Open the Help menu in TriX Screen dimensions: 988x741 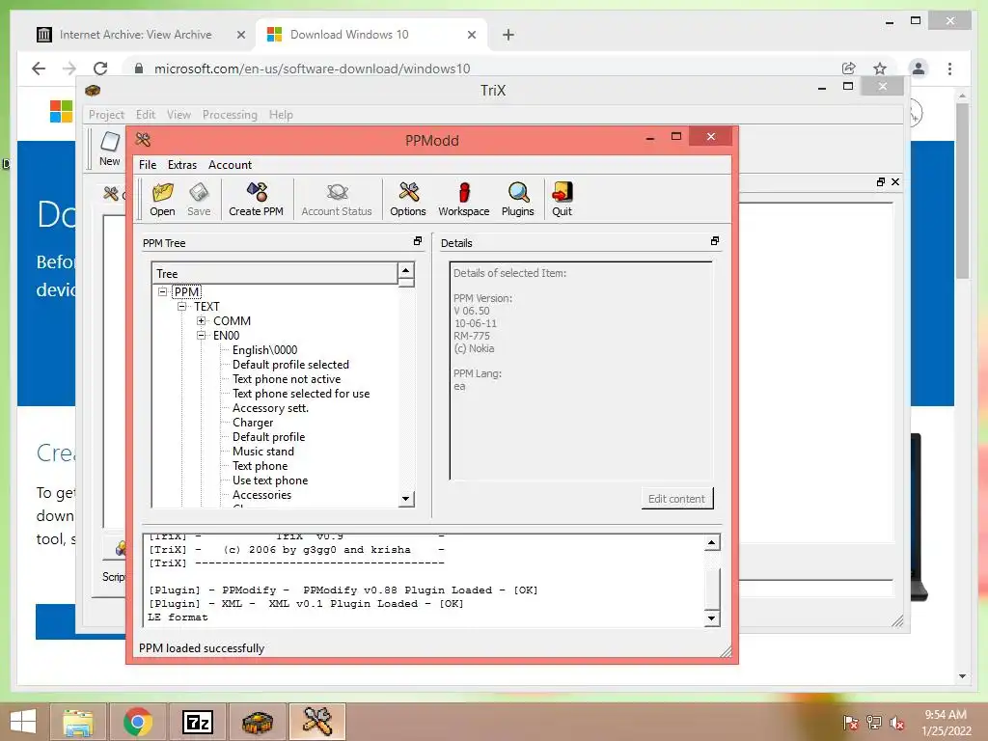281,115
